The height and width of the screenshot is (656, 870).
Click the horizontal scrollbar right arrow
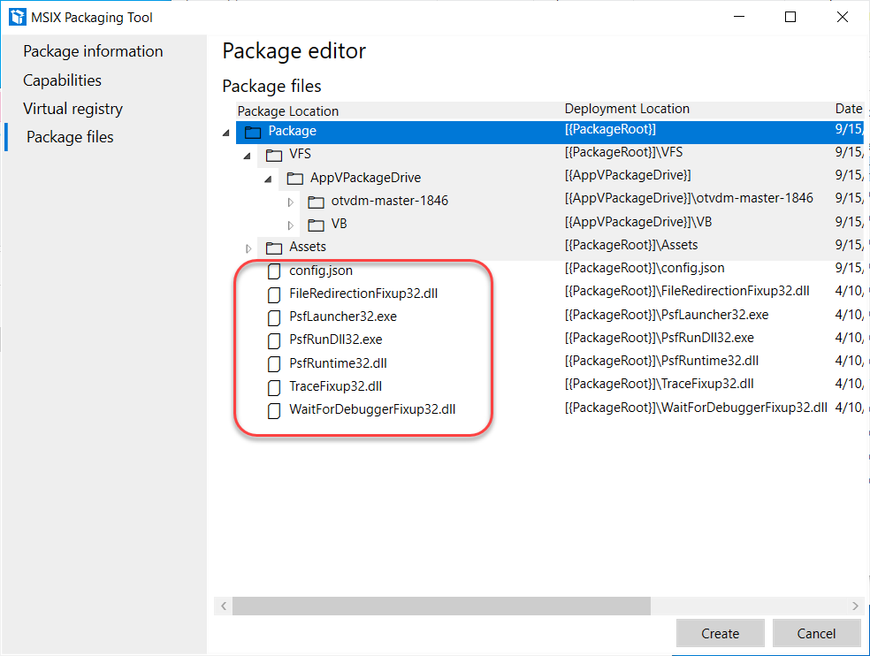(x=855, y=606)
